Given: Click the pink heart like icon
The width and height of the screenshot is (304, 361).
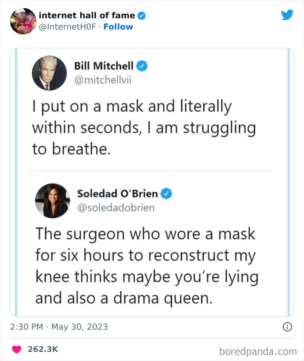Looking at the screenshot, I should pos(17,349).
